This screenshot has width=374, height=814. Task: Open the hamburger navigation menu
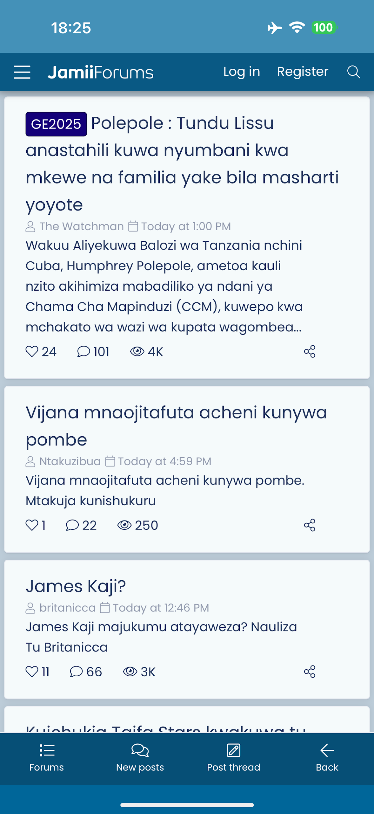[x=22, y=72]
